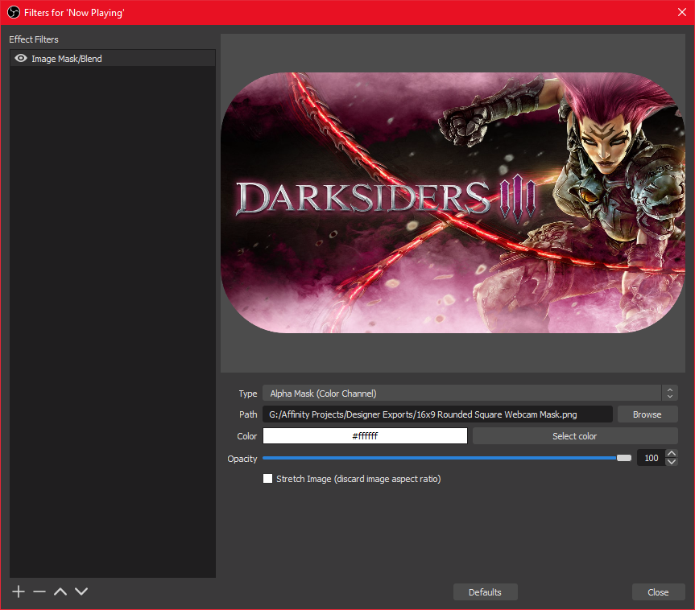The height and width of the screenshot is (610, 695).
Task: Increase opacity value with up stepper arrow
Action: pyautogui.click(x=672, y=454)
